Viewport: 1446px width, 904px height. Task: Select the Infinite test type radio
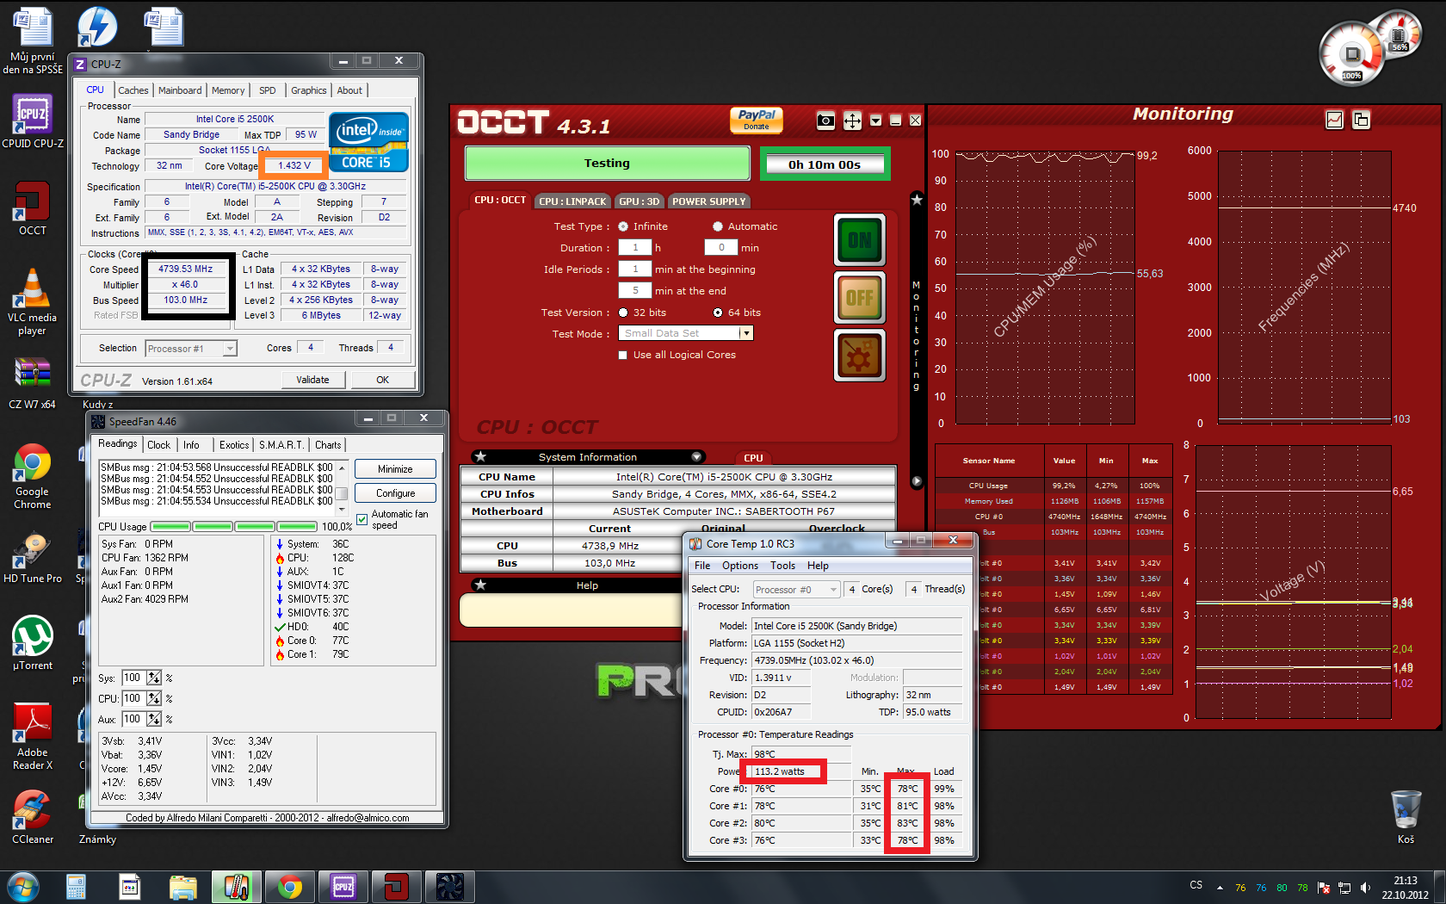623,226
